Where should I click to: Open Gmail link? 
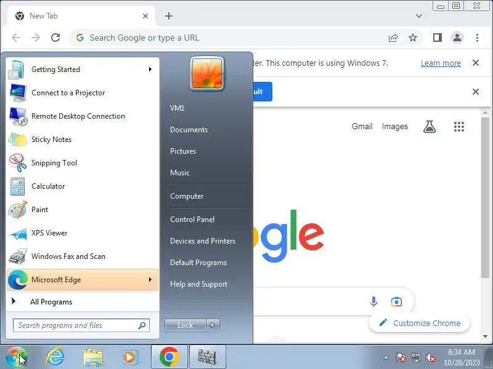362,127
